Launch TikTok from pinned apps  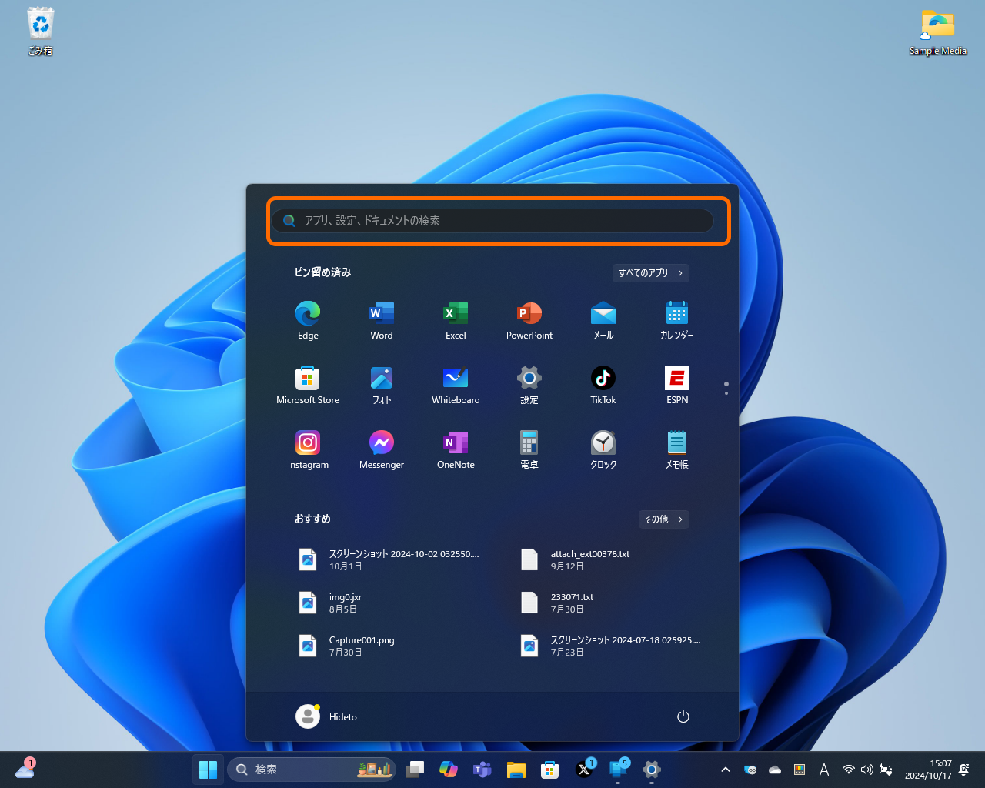[603, 385]
